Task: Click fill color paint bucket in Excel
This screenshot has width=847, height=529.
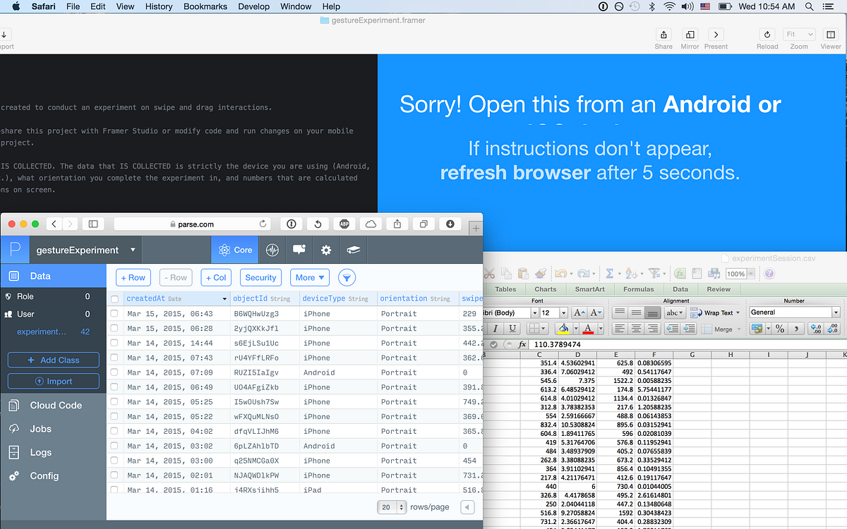Action: [x=563, y=329]
